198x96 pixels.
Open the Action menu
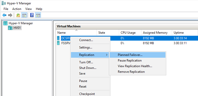[x=17, y=9]
